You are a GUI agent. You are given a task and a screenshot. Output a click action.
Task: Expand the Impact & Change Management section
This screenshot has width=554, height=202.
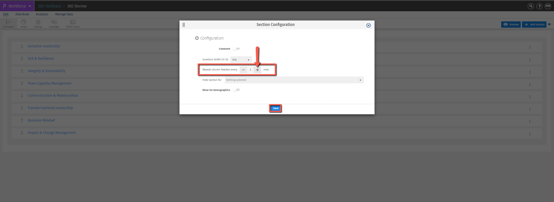coord(22,133)
